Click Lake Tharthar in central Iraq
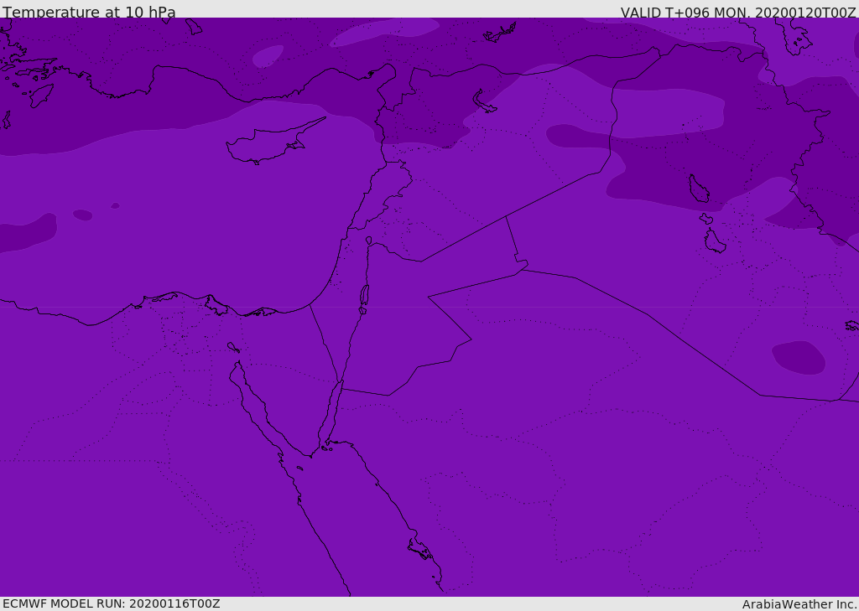Image resolution: width=859 pixels, height=611 pixels. [699, 189]
